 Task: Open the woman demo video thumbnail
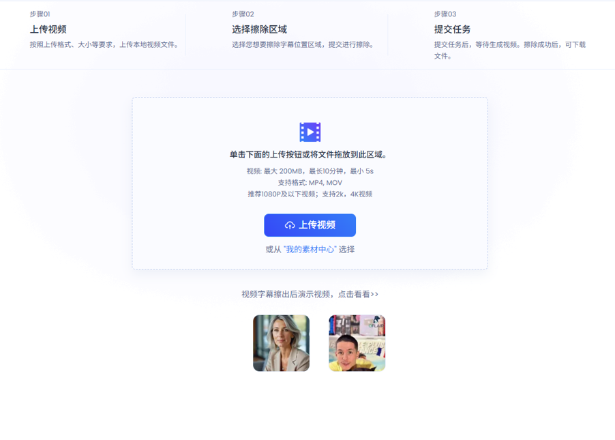(281, 343)
